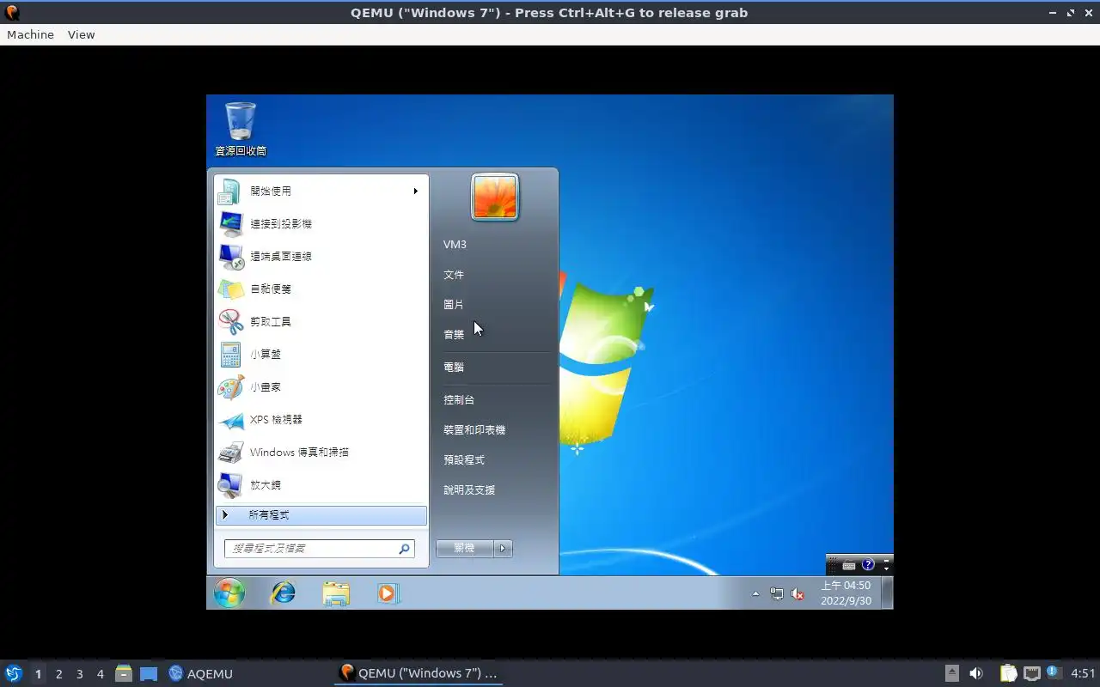
Task: Launch the Magnifier icon (放大鏡)
Action: pos(229,484)
